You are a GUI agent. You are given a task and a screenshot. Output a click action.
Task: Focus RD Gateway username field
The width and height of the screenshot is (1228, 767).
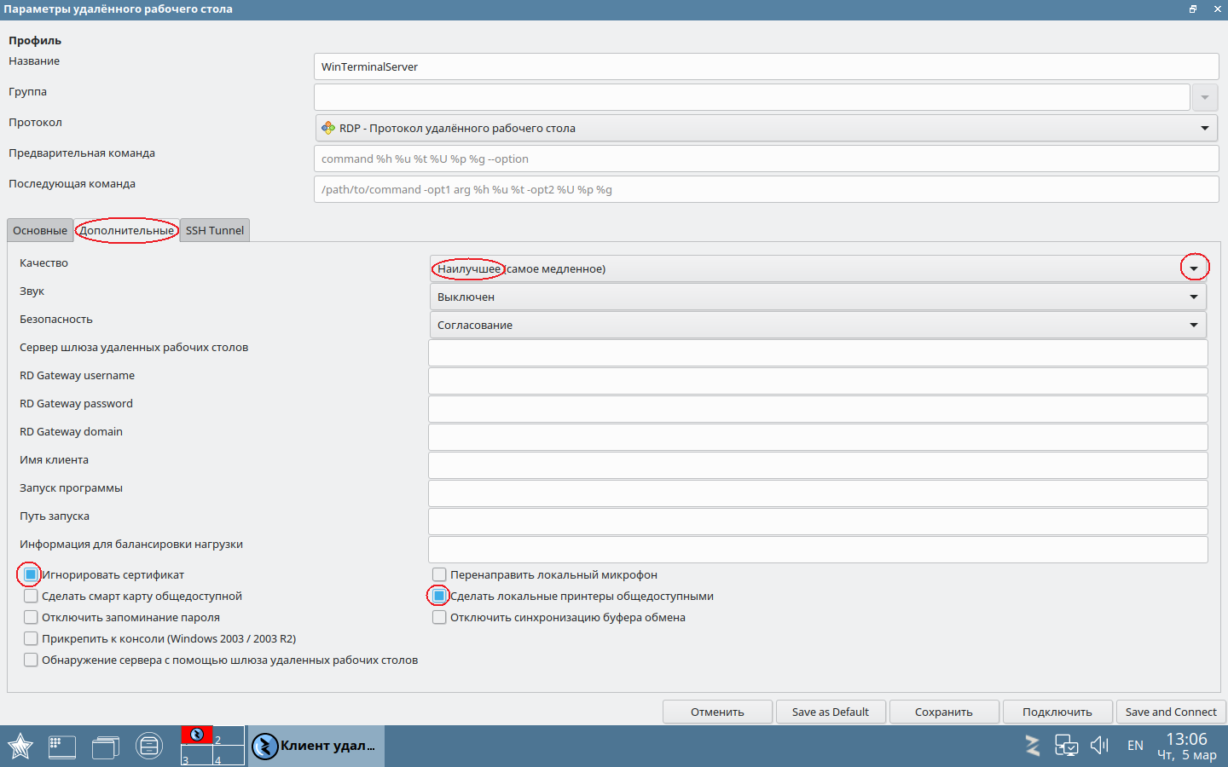818,381
